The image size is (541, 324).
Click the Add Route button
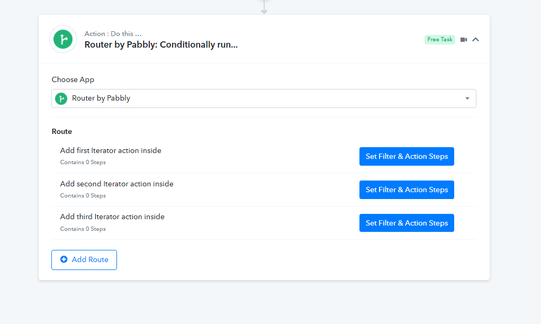click(x=84, y=260)
